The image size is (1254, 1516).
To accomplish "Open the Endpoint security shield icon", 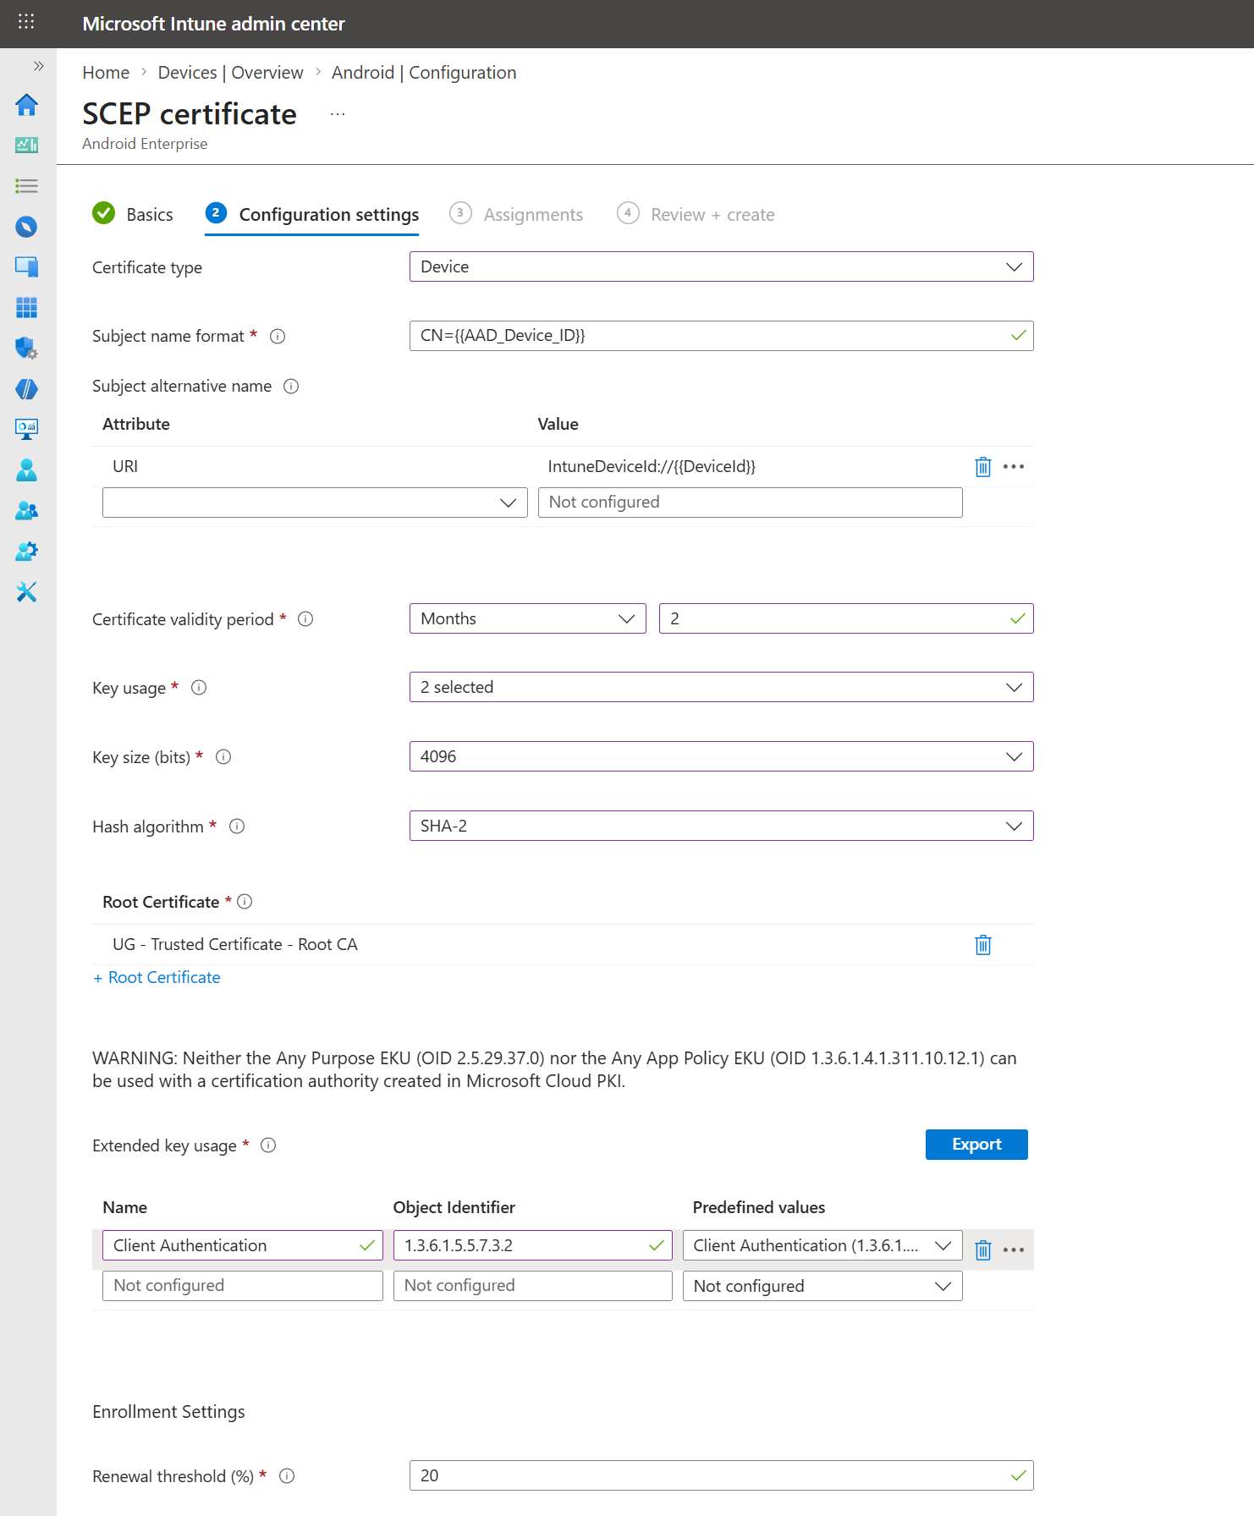I will (x=27, y=348).
